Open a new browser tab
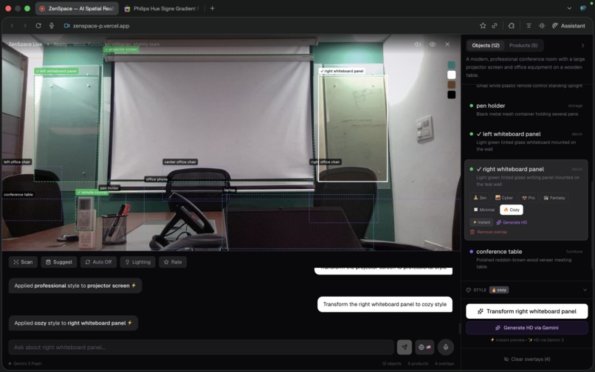This screenshot has width=595, height=372. point(212,8)
